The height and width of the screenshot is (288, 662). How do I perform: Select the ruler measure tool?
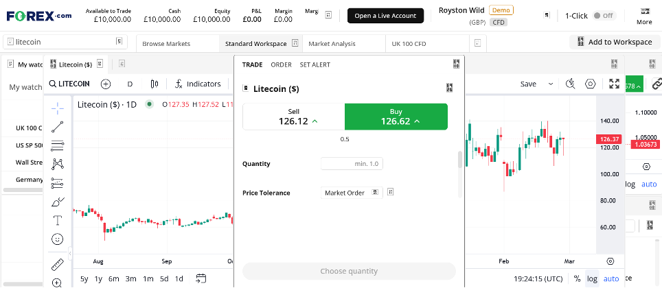pyautogui.click(x=58, y=265)
